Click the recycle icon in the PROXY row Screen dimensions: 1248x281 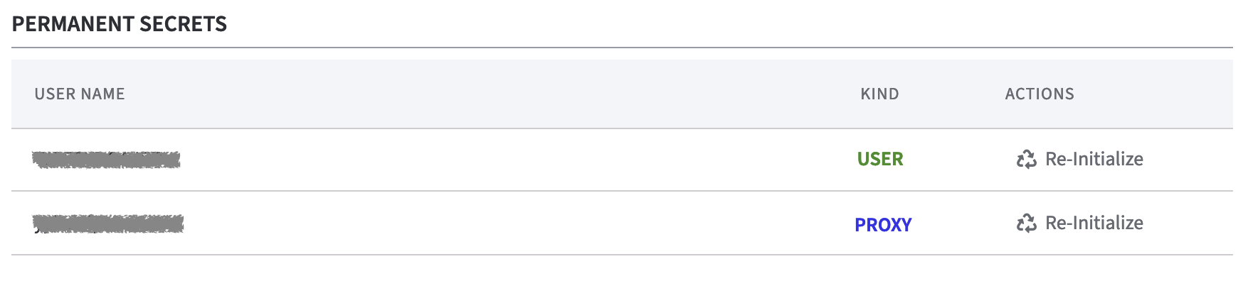pos(1026,224)
